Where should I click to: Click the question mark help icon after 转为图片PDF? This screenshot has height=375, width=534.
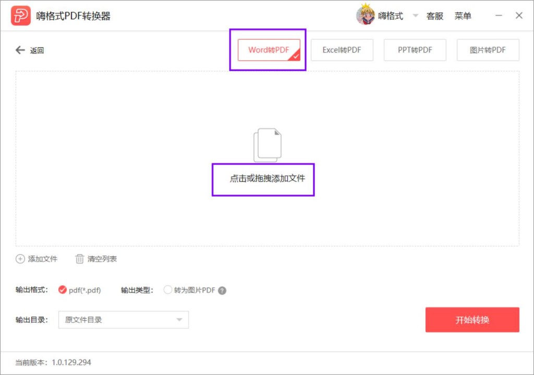click(x=222, y=291)
